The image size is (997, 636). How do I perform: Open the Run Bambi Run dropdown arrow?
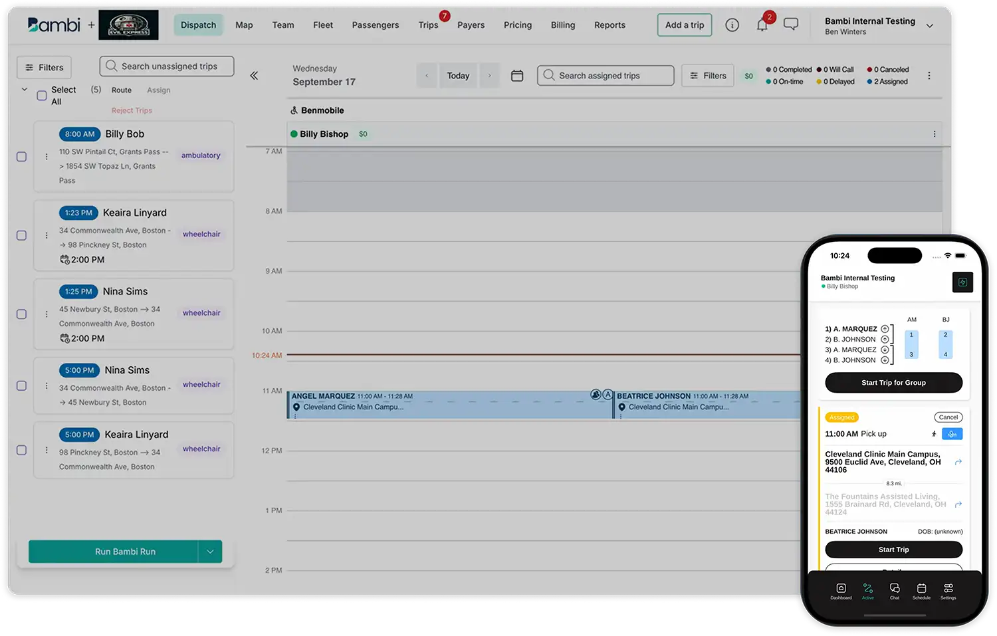click(x=210, y=552)
